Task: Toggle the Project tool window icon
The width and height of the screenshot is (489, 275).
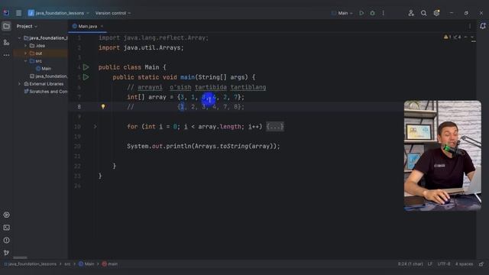Action: tap(6, 26)
